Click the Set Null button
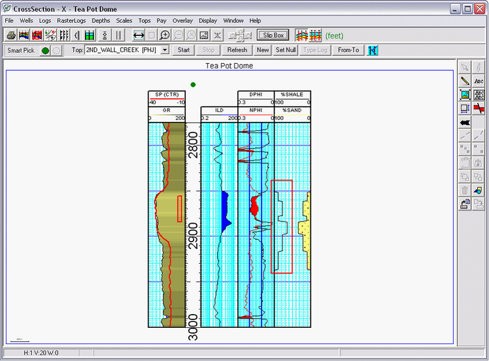The width and height of the screenshot is (489, 361). pyautogui.click(x=286, y=50)
